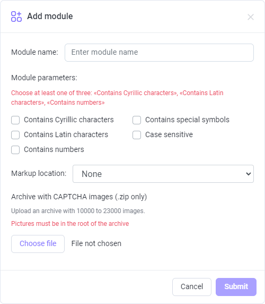Click the Markup location label
This screenshot has width=265, height=304.
pyautogui.click(x=39, y=173)
